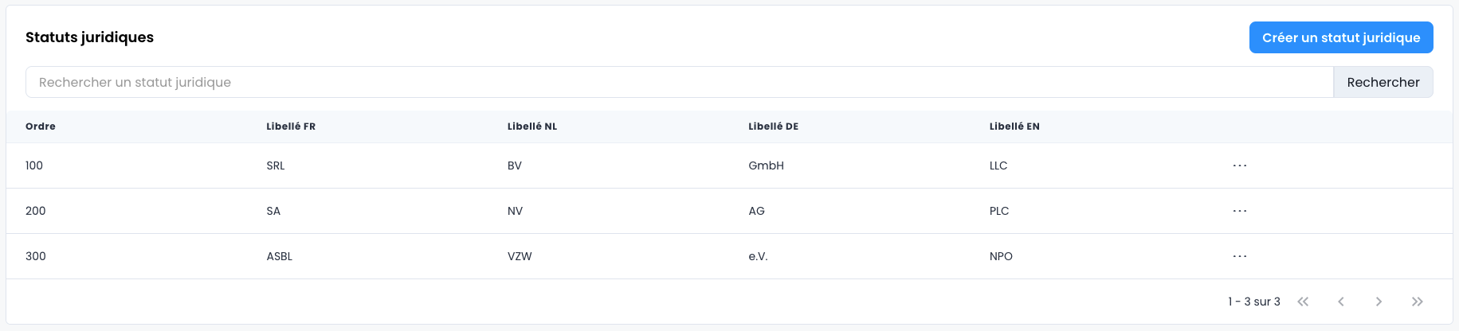Open actions menu for the ASBL row
1459x331 pixels.
point(1239,256)
